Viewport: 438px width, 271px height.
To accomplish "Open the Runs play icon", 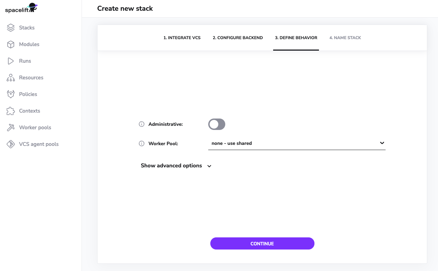I will 11,61.
